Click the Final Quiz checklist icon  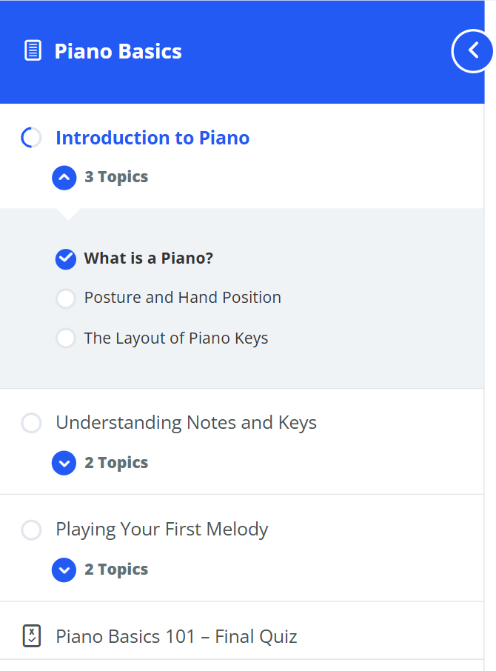[32, 636]
